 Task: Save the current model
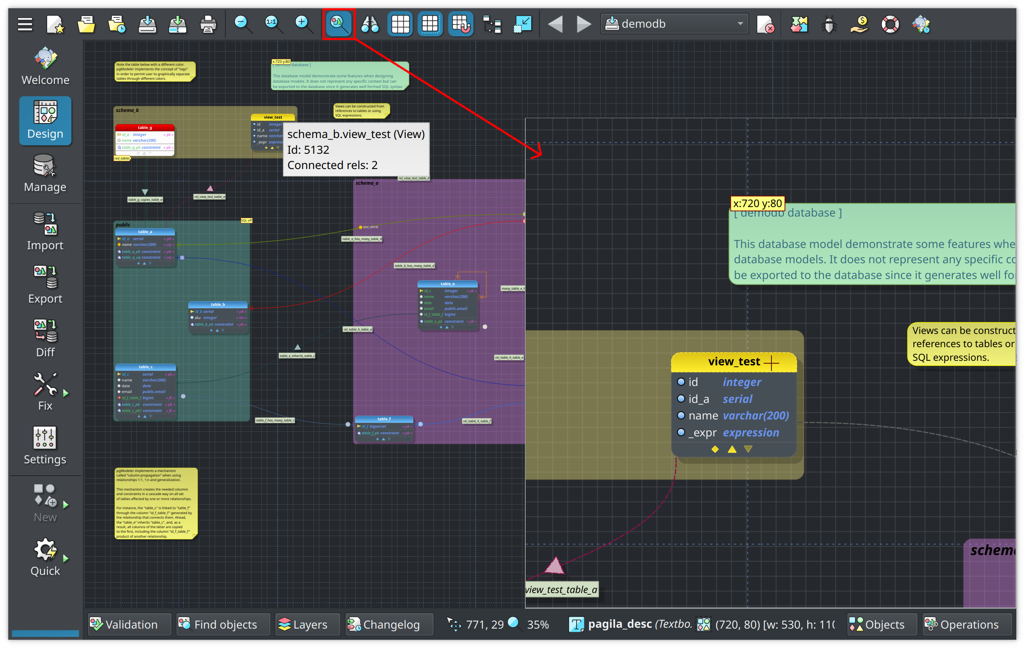click(147, 24)
